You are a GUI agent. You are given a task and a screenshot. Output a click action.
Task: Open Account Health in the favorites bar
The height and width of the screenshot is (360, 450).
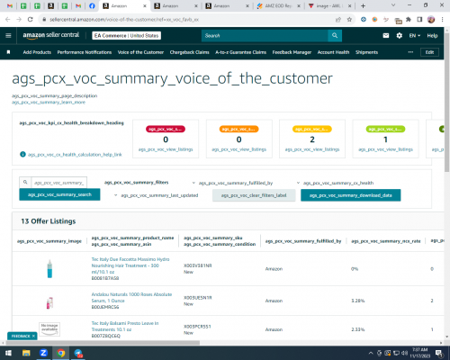(x=333, y=52)
